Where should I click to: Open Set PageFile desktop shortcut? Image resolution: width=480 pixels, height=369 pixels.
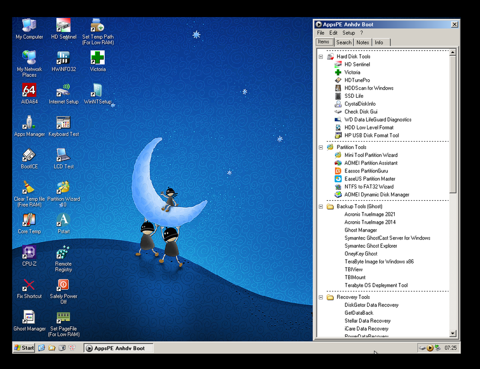pos(63,323)
